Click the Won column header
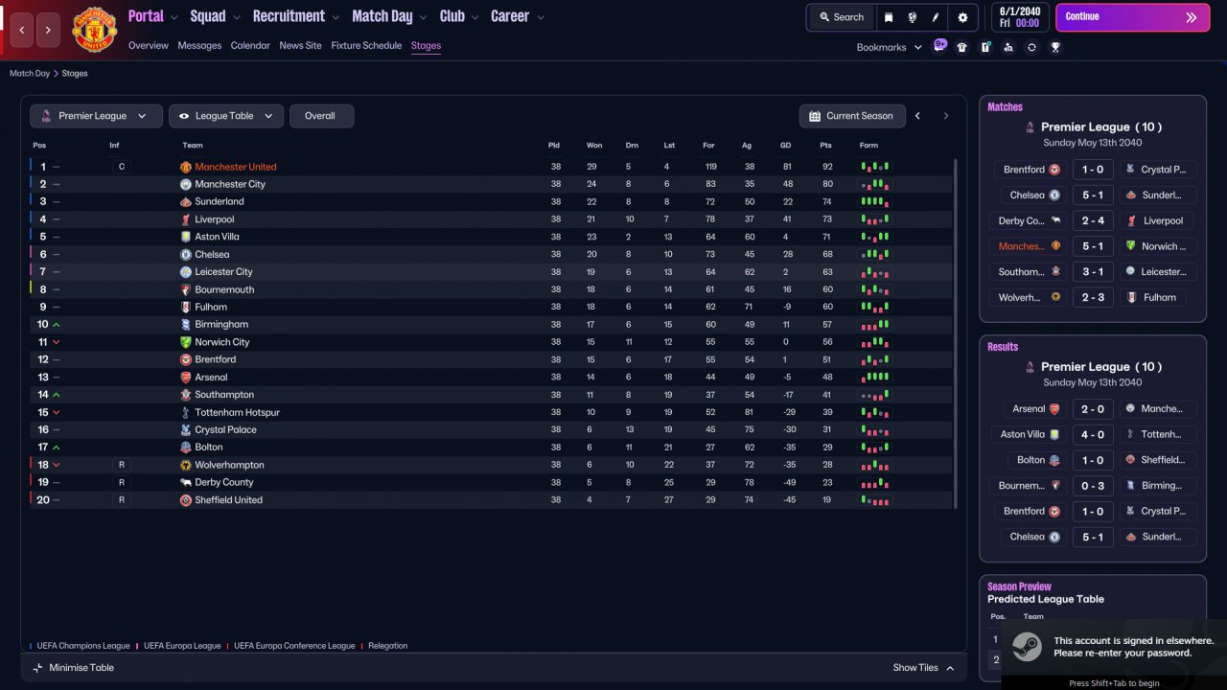1227x690 pixels. point(594,146)
